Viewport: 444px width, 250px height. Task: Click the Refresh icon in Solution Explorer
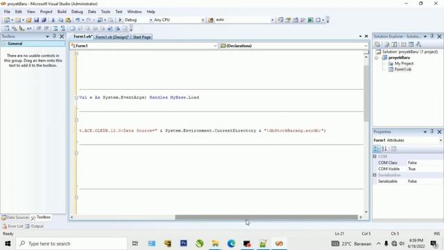point(394,44)
